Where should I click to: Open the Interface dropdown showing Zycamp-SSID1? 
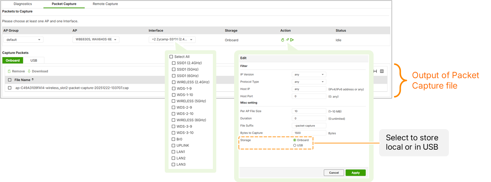[172, 39]
